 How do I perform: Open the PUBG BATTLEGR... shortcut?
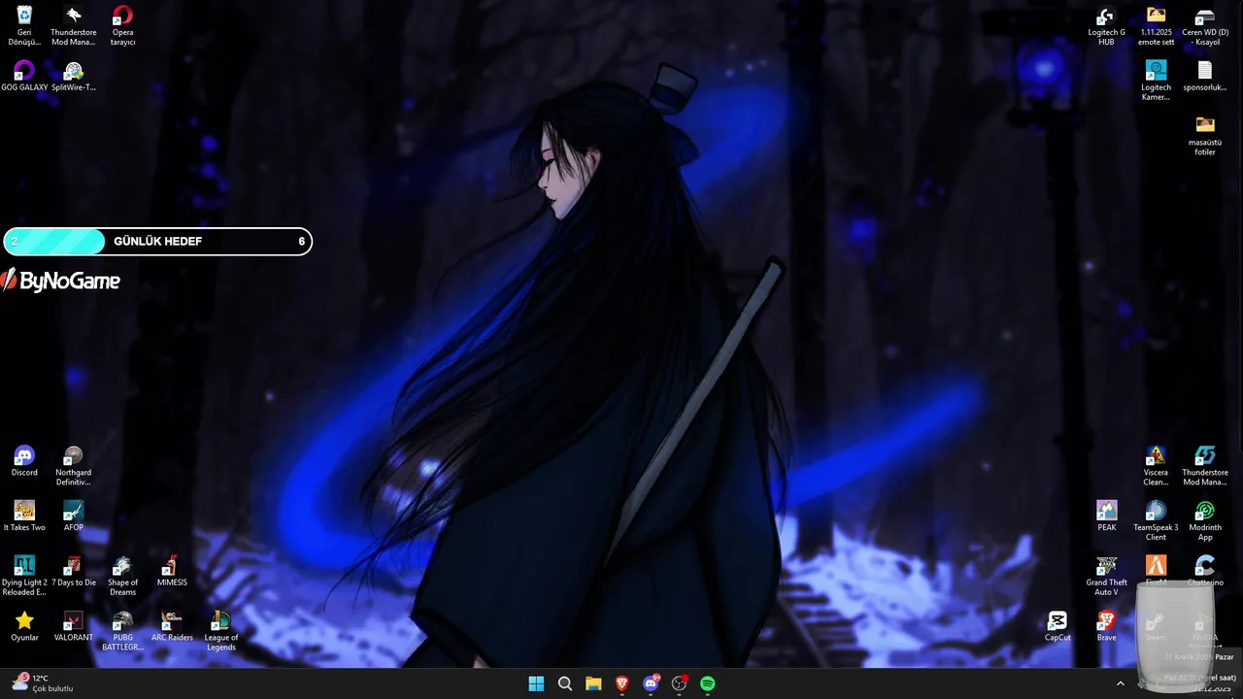coord(122,631)
